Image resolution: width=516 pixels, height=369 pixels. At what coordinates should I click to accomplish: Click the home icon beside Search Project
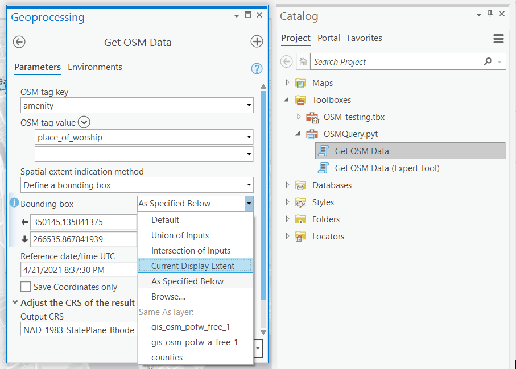302,61
